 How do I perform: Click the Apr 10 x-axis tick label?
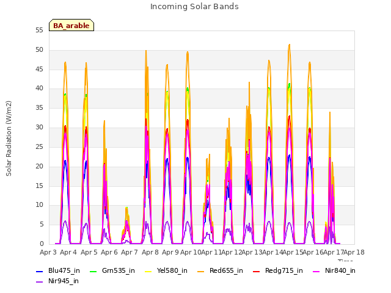coord(191,252)
